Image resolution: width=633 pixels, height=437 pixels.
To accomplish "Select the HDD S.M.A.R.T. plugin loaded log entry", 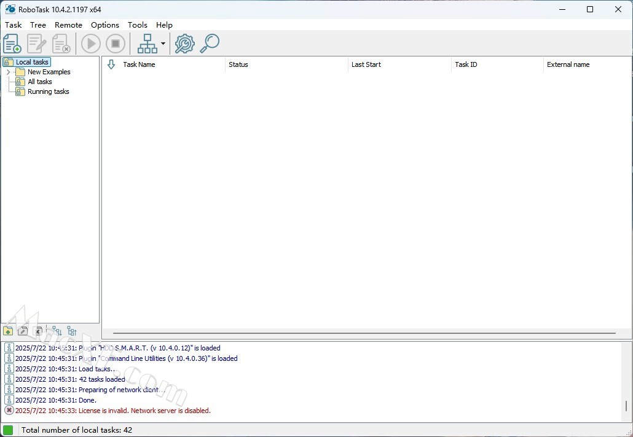I will coord(118,347).
